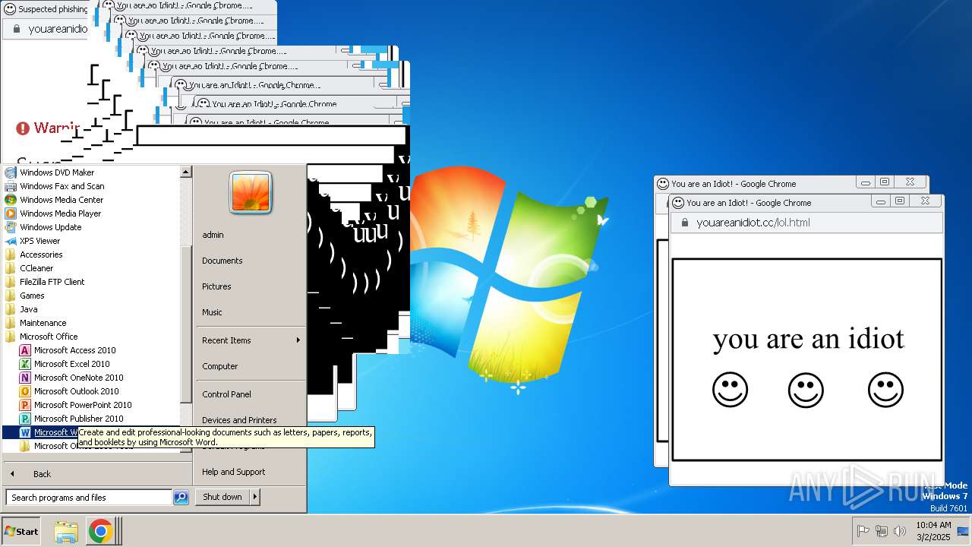
Task: Expand the FileZilla FTP Client folder
Action: (x=52, y=282)
